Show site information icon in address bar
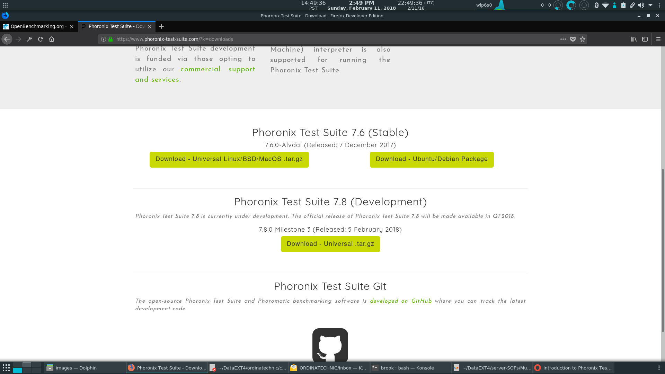 pyautogui.click(x=103, y=39)
